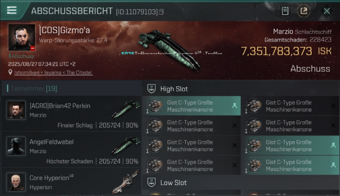This screenshot has width=340, height=196.
Task: Click the Teilnehmer [19] header
Action: pos(34,89)
